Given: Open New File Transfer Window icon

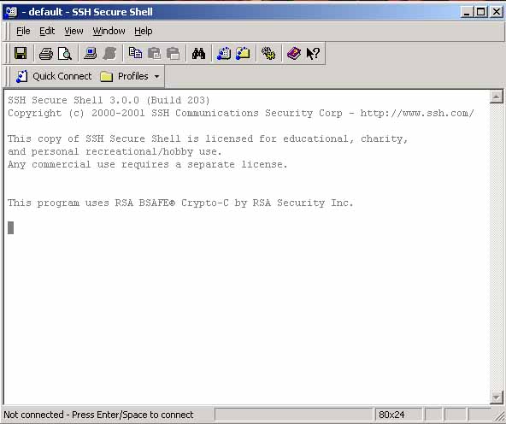Looking at the screenshot, I should coord(243,53).
